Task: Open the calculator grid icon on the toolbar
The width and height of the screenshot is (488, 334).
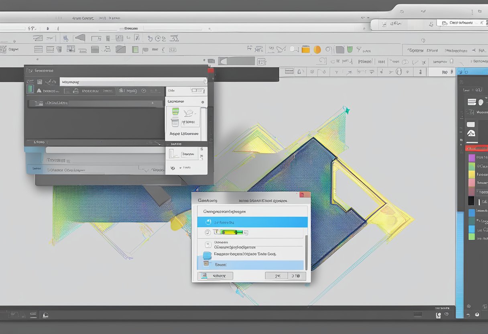Action: [x=108, y=38]
